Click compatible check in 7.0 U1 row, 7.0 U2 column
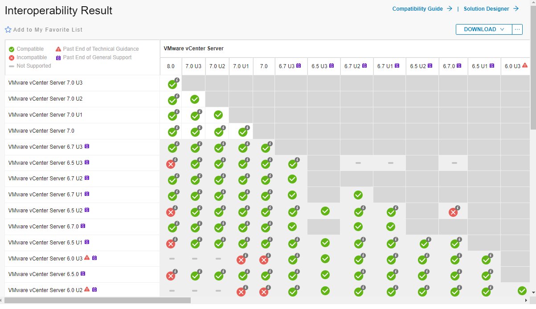536x309 pixels. coord(218,114)
